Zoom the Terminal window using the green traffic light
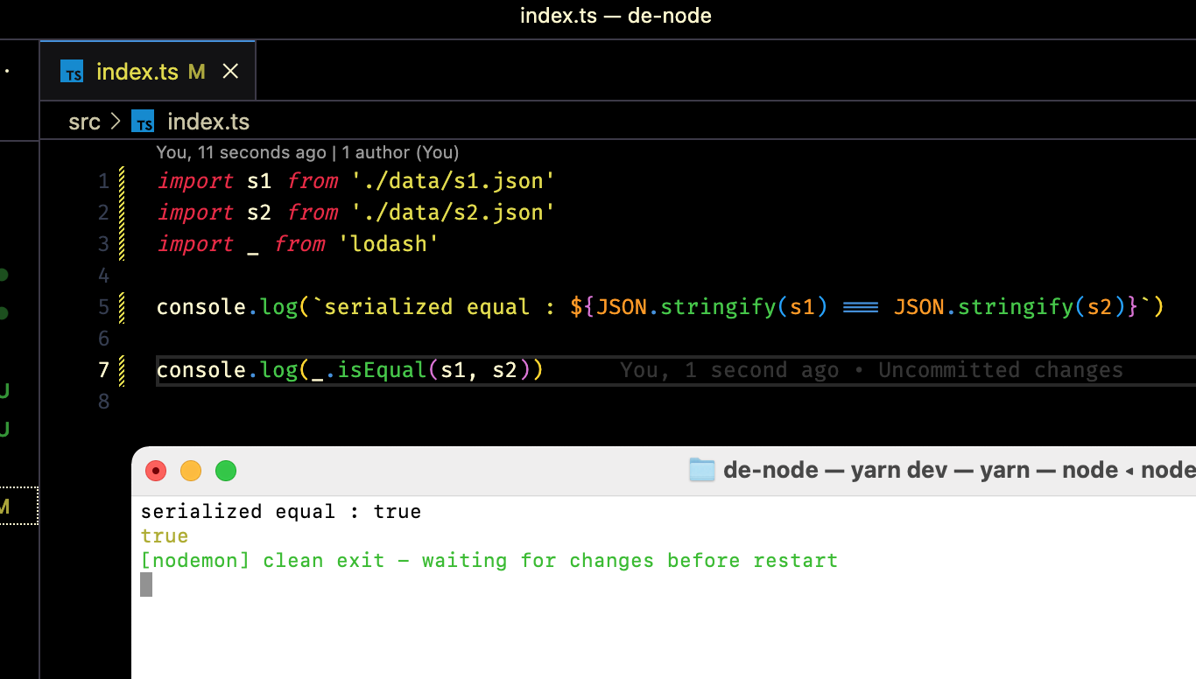1196x679 pixels. (225, 471)
